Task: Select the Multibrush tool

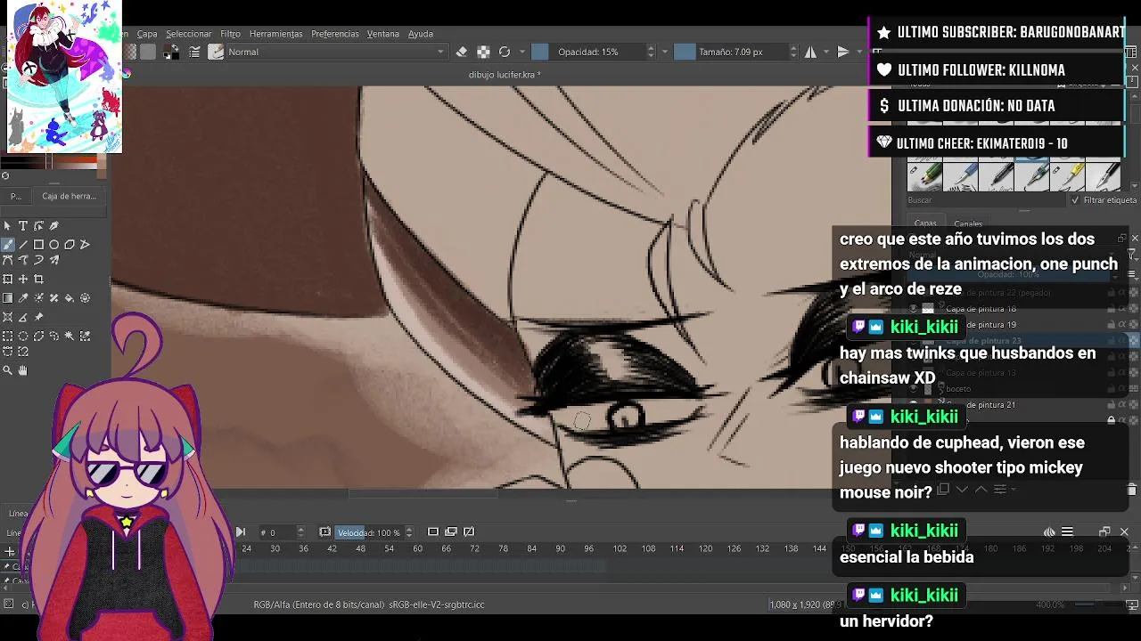Action: point(54,261)
